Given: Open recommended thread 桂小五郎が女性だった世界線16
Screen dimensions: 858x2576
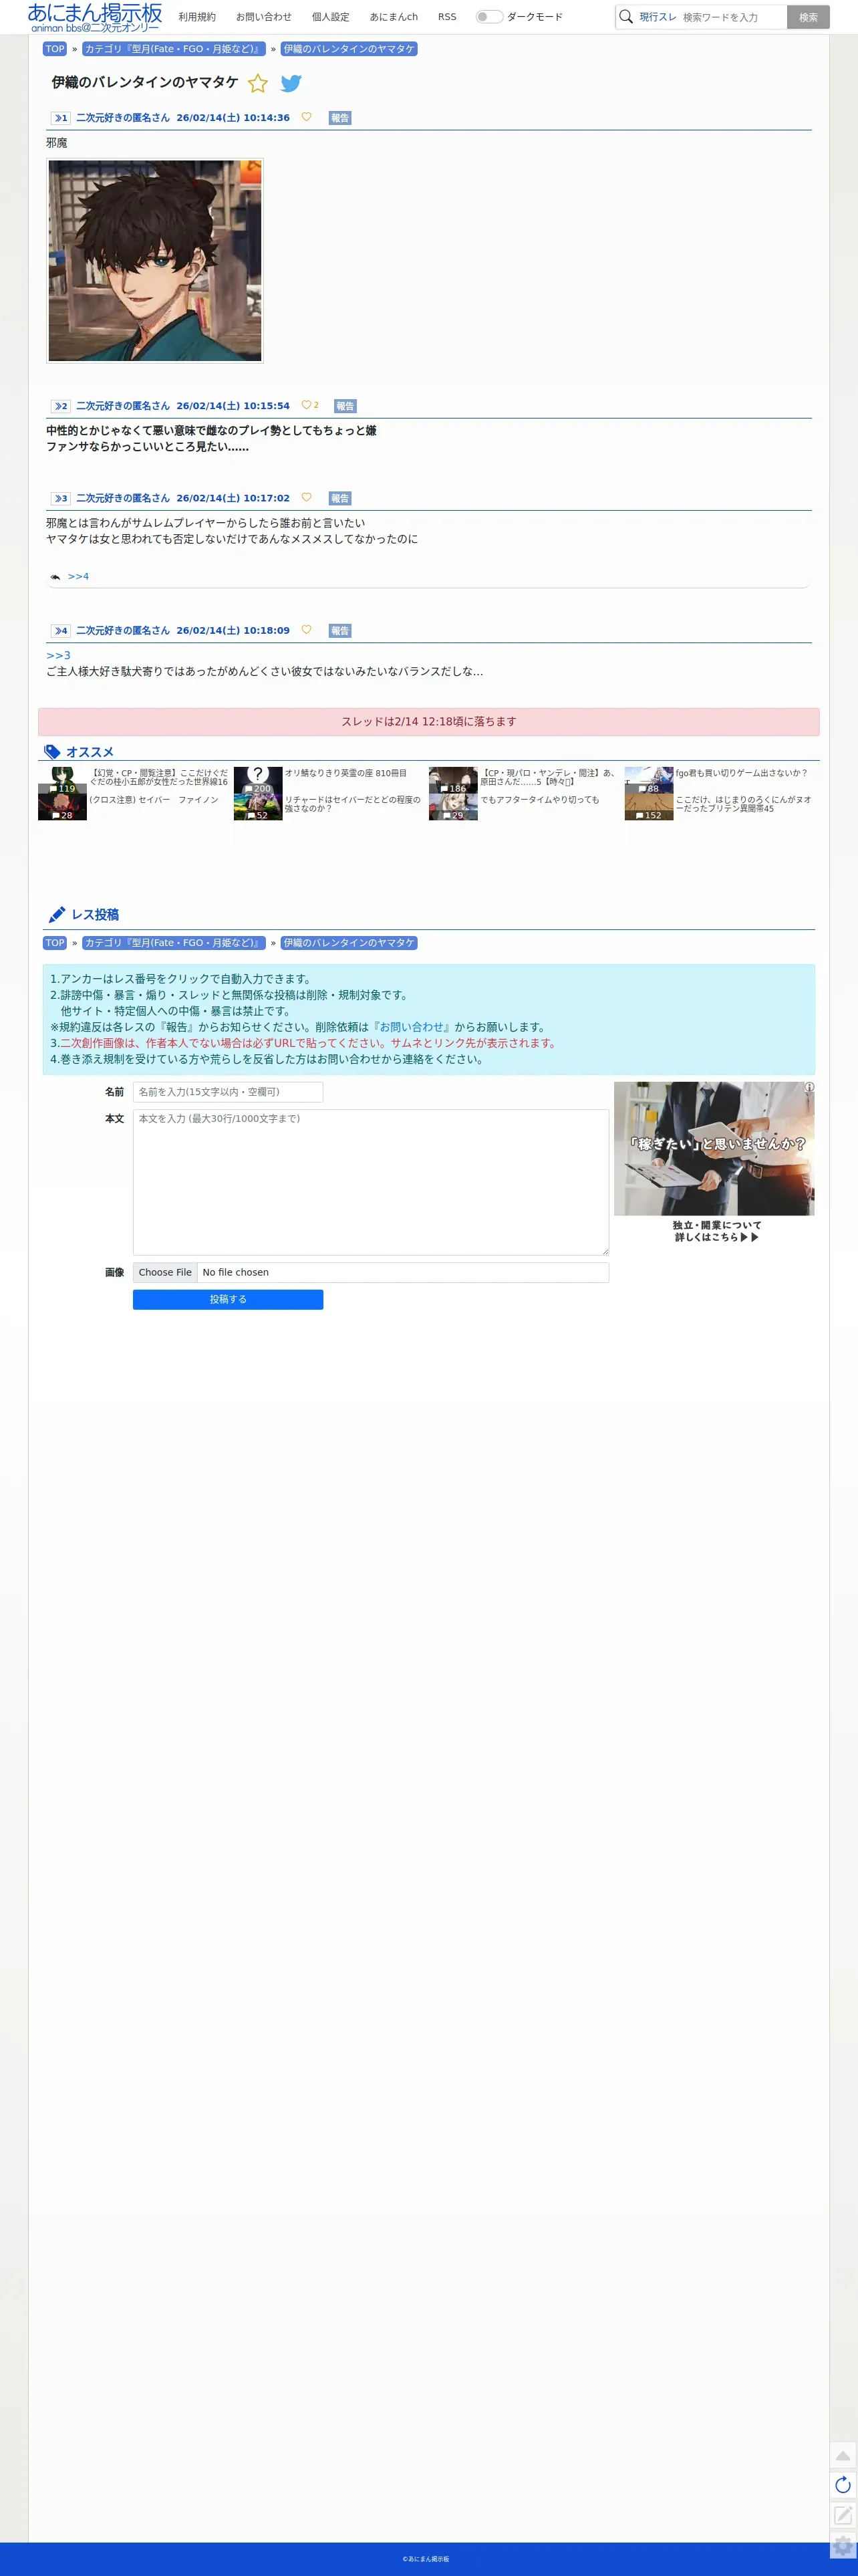Looking at the screenshot, I should click(159, 777).
